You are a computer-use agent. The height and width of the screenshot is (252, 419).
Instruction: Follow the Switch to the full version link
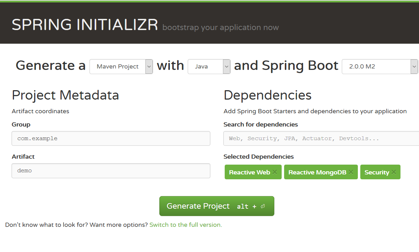[x=186, y=225]
